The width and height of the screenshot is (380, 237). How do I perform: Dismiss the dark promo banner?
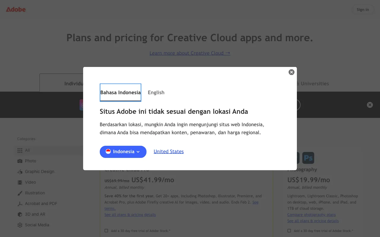pyautogui.click(x=370, y=105)
